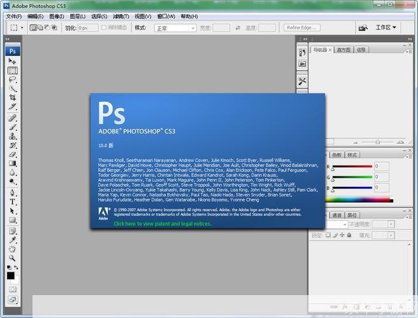
Task: Select the Horizontal Type tool
Action: pyautogui.click(x=12, y=202)
